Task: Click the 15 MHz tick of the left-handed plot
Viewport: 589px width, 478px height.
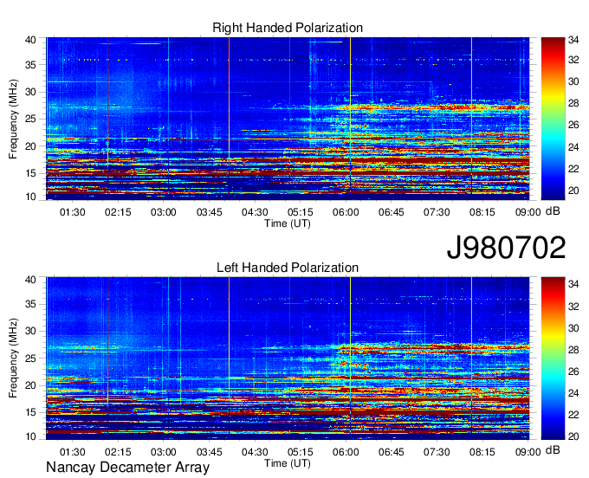Action: 30,413
